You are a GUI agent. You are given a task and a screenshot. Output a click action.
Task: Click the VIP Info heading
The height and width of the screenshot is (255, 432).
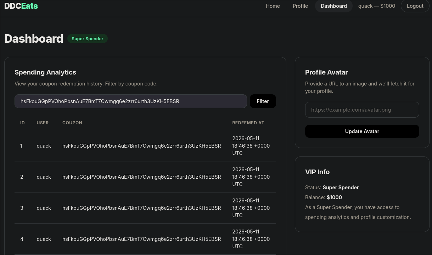(x=318, y=172)
